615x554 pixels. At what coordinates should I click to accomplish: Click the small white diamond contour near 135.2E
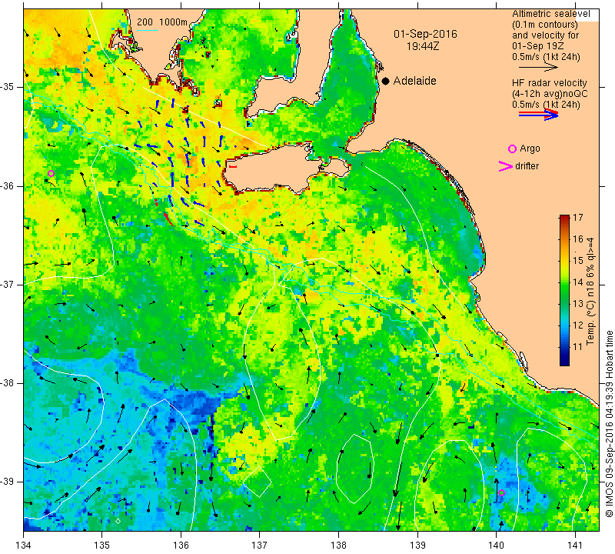(118, 521)
